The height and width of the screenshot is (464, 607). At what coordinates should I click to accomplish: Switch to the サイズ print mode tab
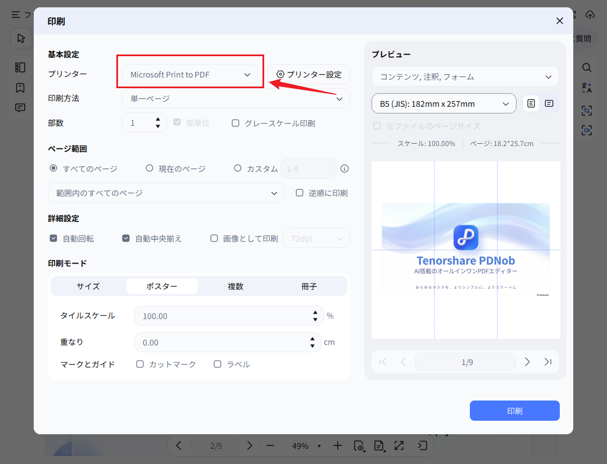(88, 286)
